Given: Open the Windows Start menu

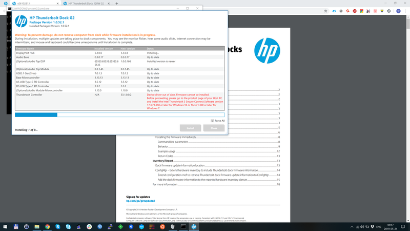Looking at the screenshot, I should pos(5,226).
